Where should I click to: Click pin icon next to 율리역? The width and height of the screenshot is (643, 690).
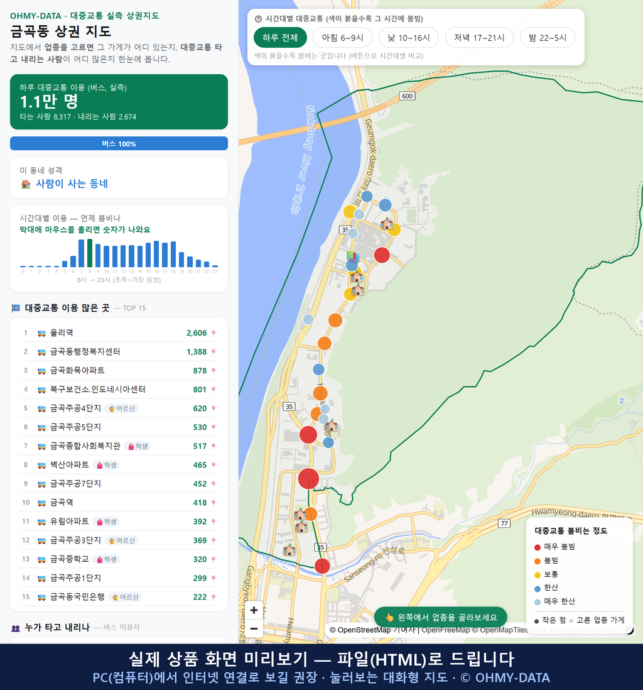point(213,333)
